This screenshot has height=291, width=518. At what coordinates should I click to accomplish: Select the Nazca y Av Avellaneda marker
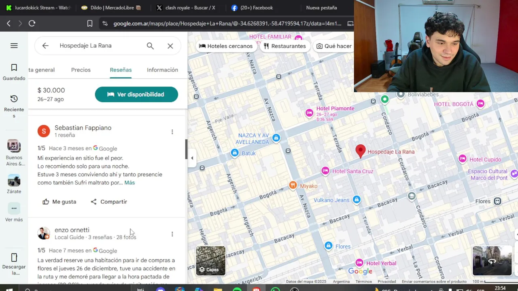[x=276, y=138]
